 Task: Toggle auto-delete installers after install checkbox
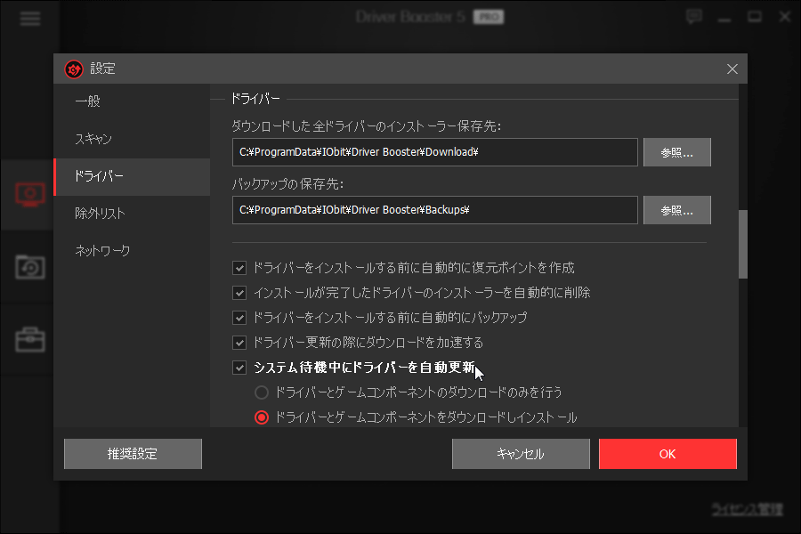(x=239, y=293)
